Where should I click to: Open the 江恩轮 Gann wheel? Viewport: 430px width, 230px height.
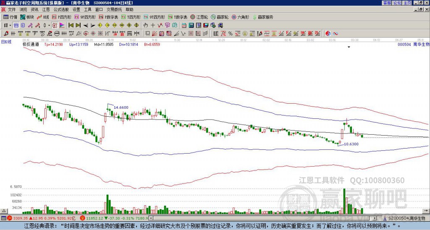199,17
